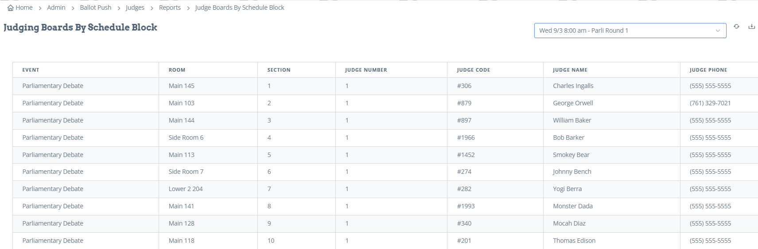The image size is (758, 249).
Task: Click the refresh report icon
Action: 736,27
